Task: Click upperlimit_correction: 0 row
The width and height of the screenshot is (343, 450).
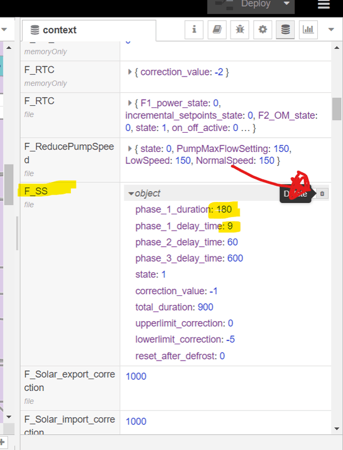Action: 184,323
